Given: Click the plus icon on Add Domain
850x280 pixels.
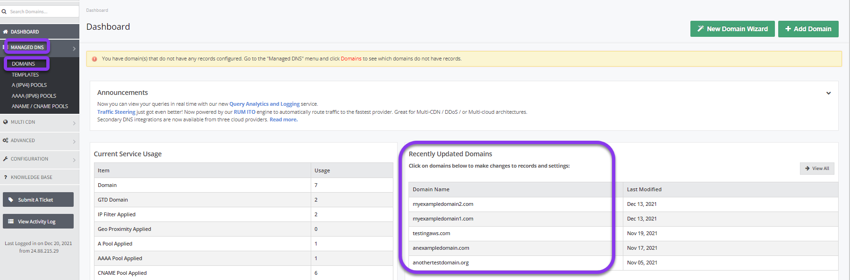Looking at the screenshot, I should 788,29.
